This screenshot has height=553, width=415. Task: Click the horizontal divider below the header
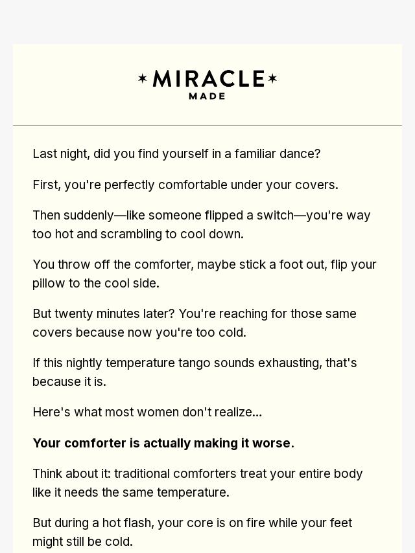point(207,125)
